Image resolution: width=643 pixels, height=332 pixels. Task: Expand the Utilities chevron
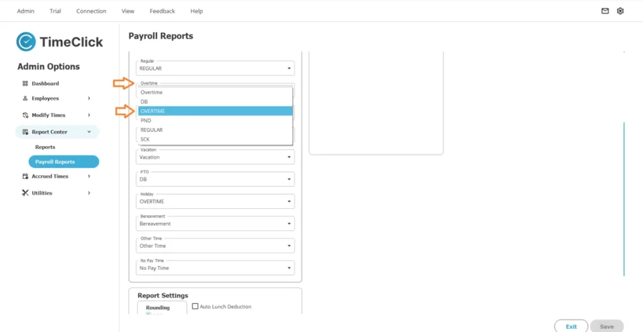pyautogui.click(x=89, y=193)
